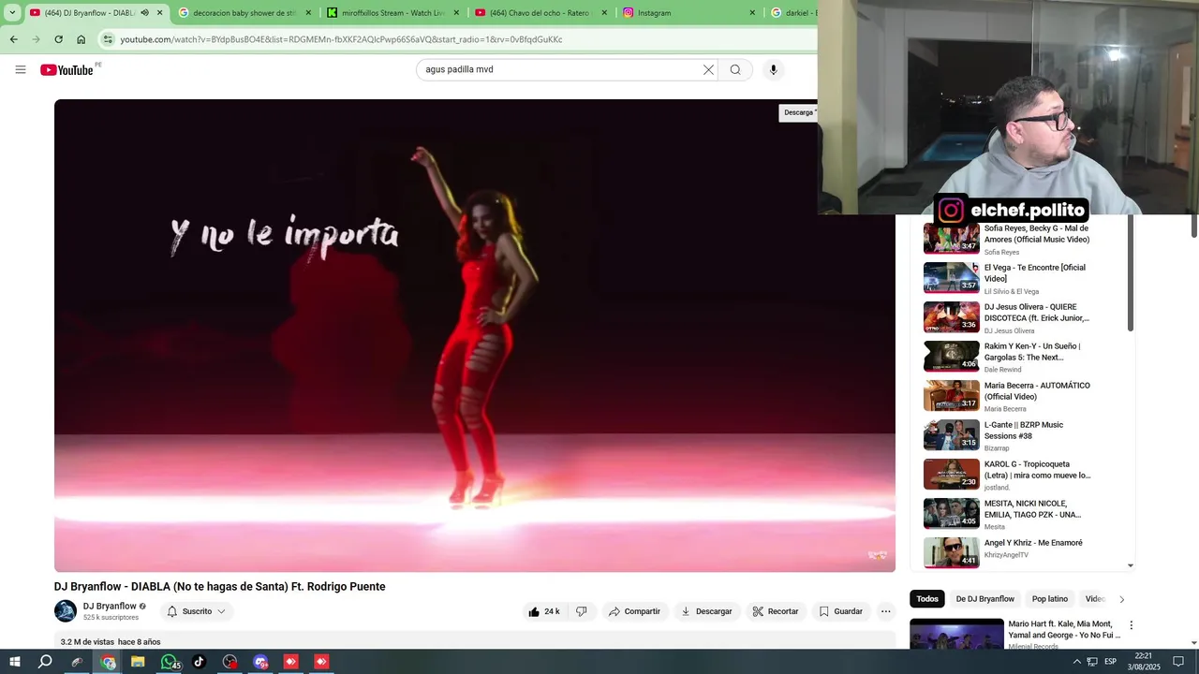This screenshot has width=1199, height=674.
Task: Click the Compartir share button
Action: pyautogui.click(x=634, y=611)
